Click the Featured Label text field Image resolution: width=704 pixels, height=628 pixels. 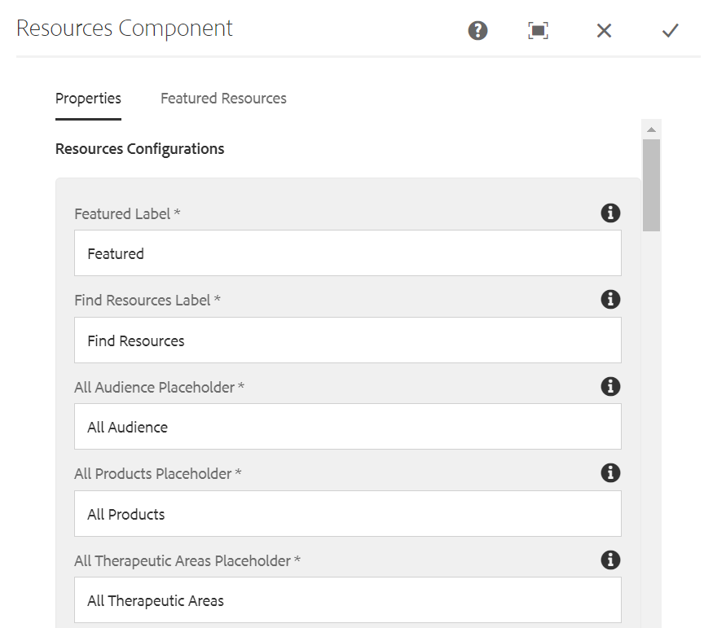tap(348, 253)
